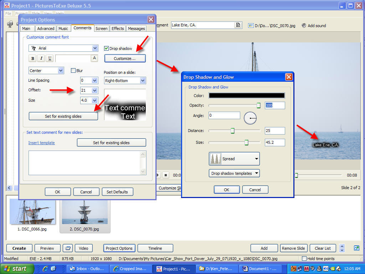Click the preview window icon beside Preview button
365x274 pixels.
pyautogui.click(x=67, y=248)
